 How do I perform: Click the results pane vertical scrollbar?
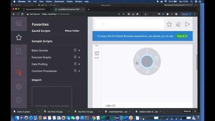pos(197,62)
